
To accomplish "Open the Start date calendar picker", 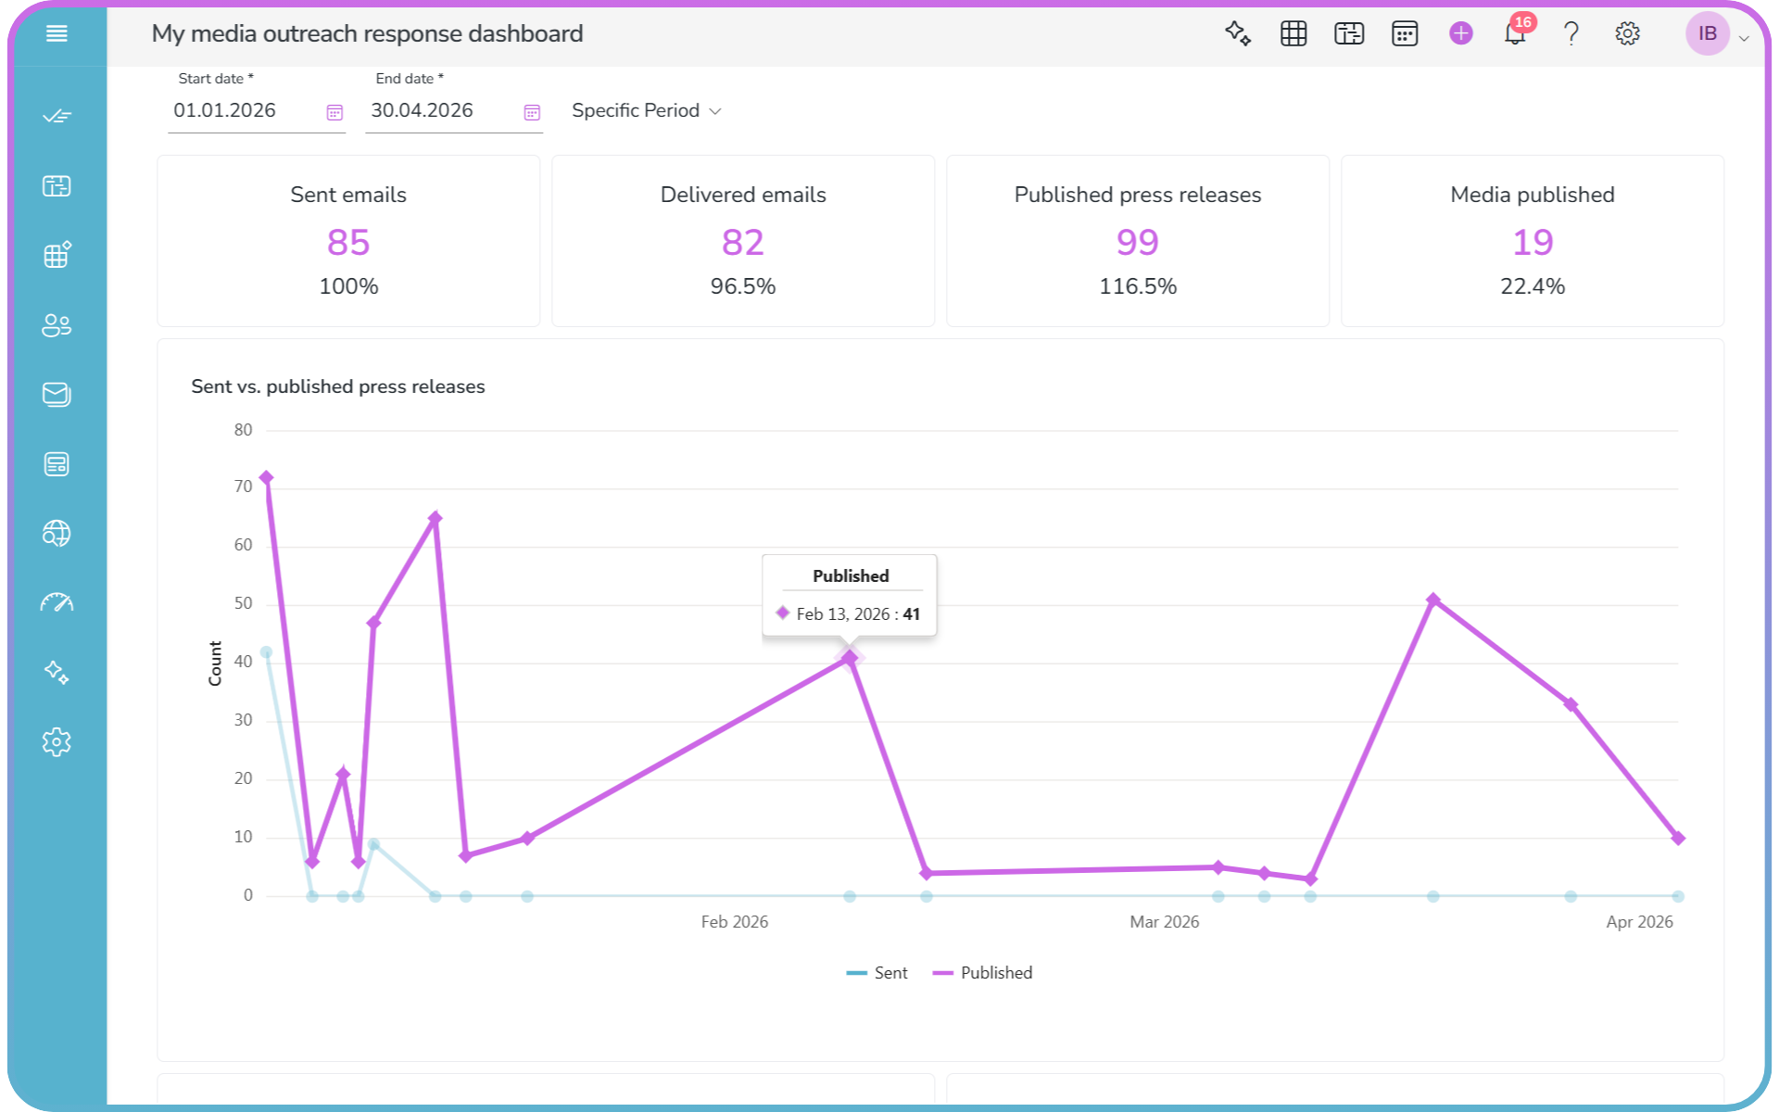I will tap(334, 112).
